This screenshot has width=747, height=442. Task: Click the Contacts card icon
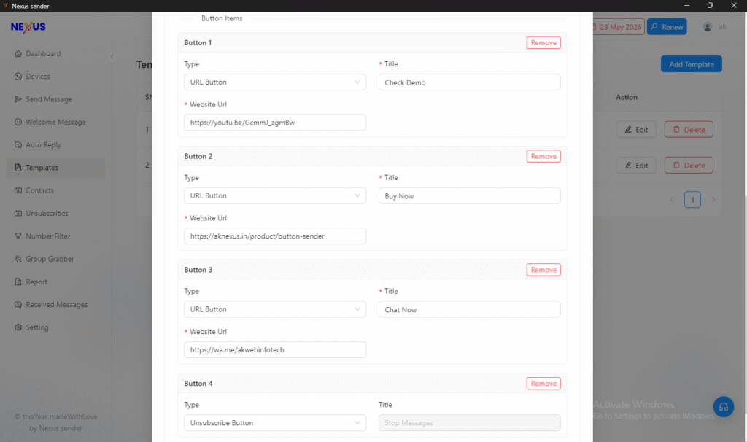18,190
